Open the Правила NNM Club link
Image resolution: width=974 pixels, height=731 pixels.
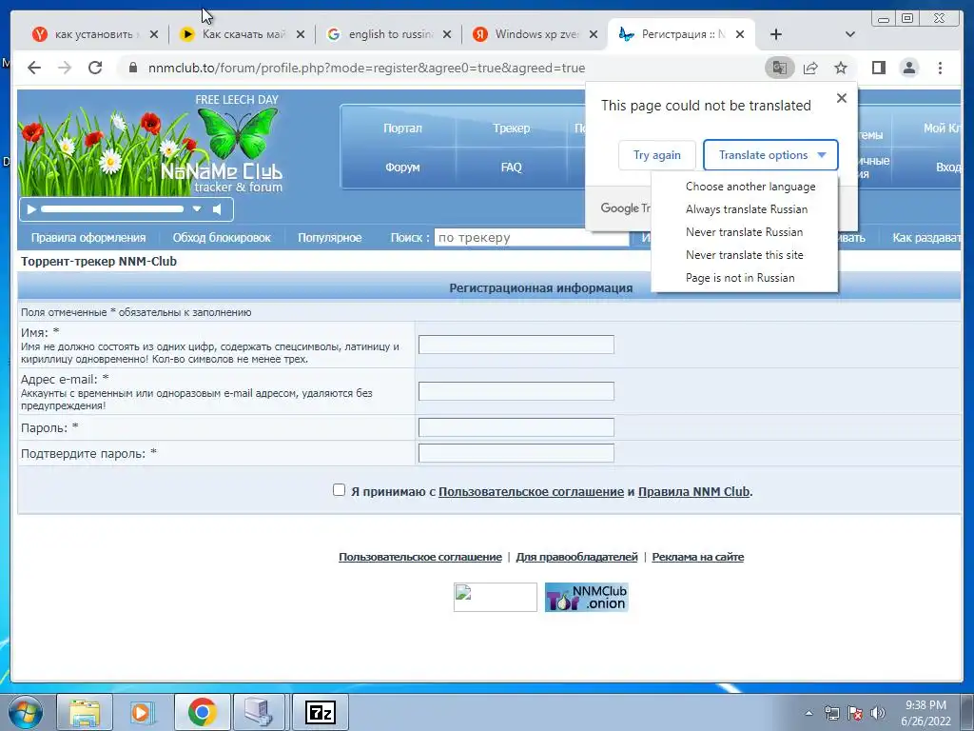click(x=693, y=492)
